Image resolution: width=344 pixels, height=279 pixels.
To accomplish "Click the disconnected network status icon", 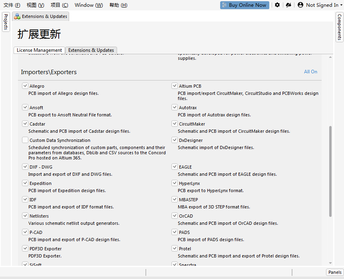I will tap(288, 5).
